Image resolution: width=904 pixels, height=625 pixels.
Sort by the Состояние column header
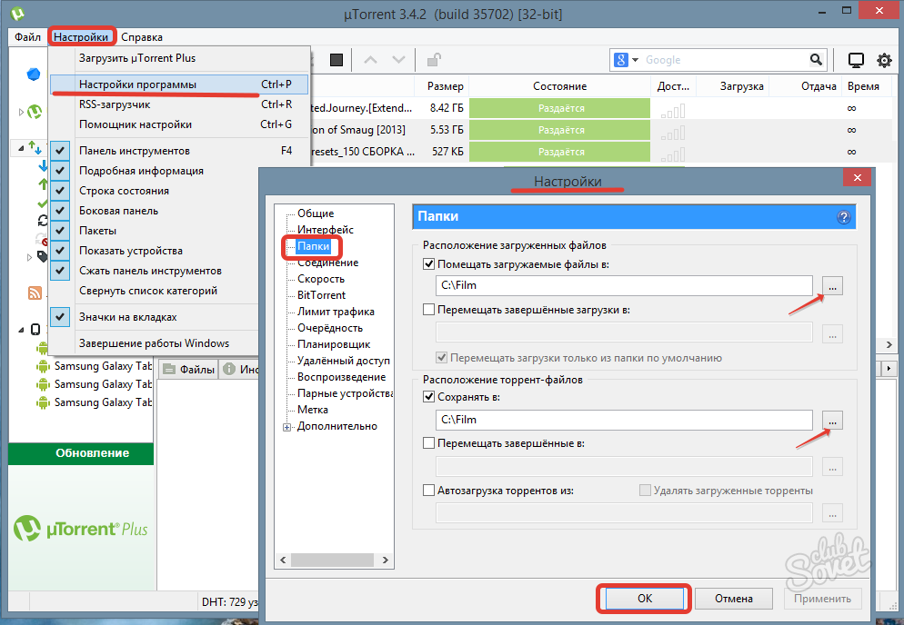(559, 85)
